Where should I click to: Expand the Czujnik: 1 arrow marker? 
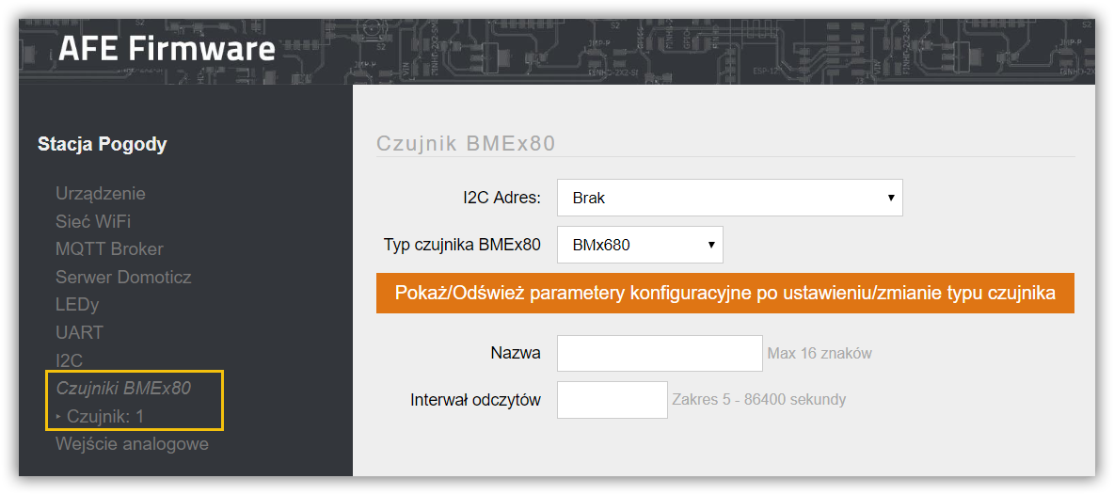coord(58,416)
